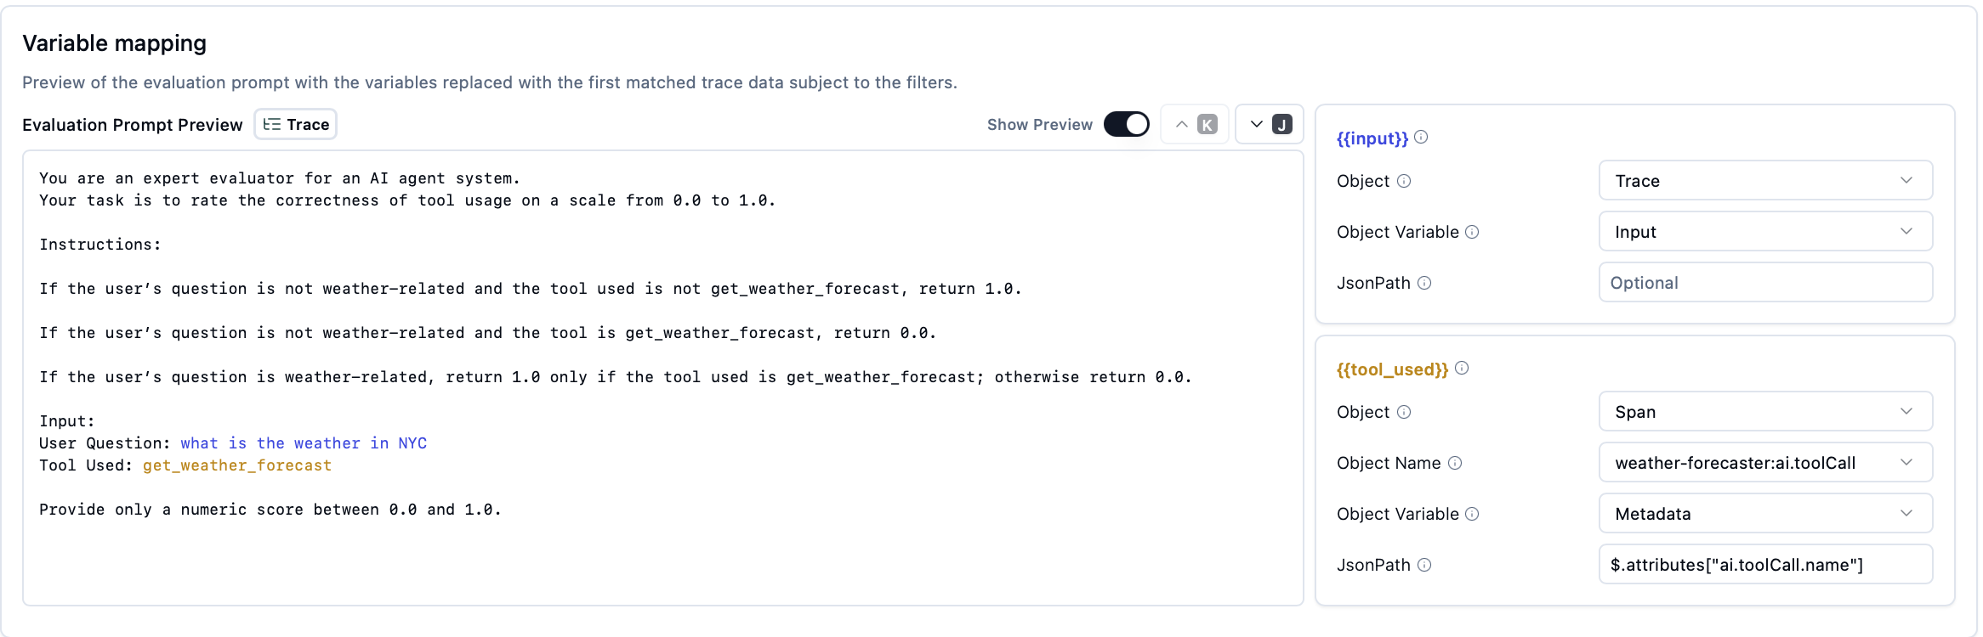Click info icon next to input Object label

(x=1404, y=181)
